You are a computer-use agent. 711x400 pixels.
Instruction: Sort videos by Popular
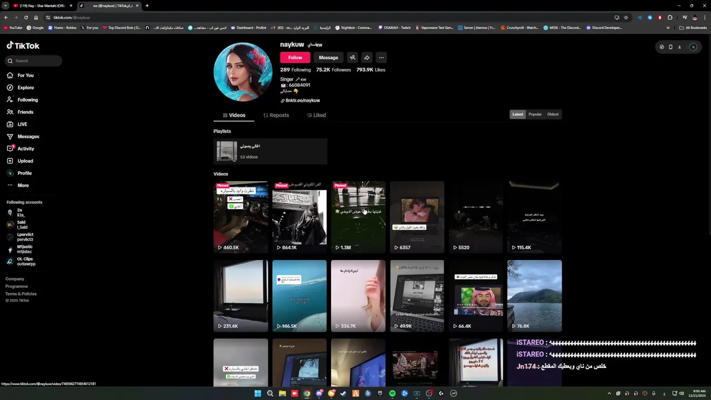[x=535, y=114]
